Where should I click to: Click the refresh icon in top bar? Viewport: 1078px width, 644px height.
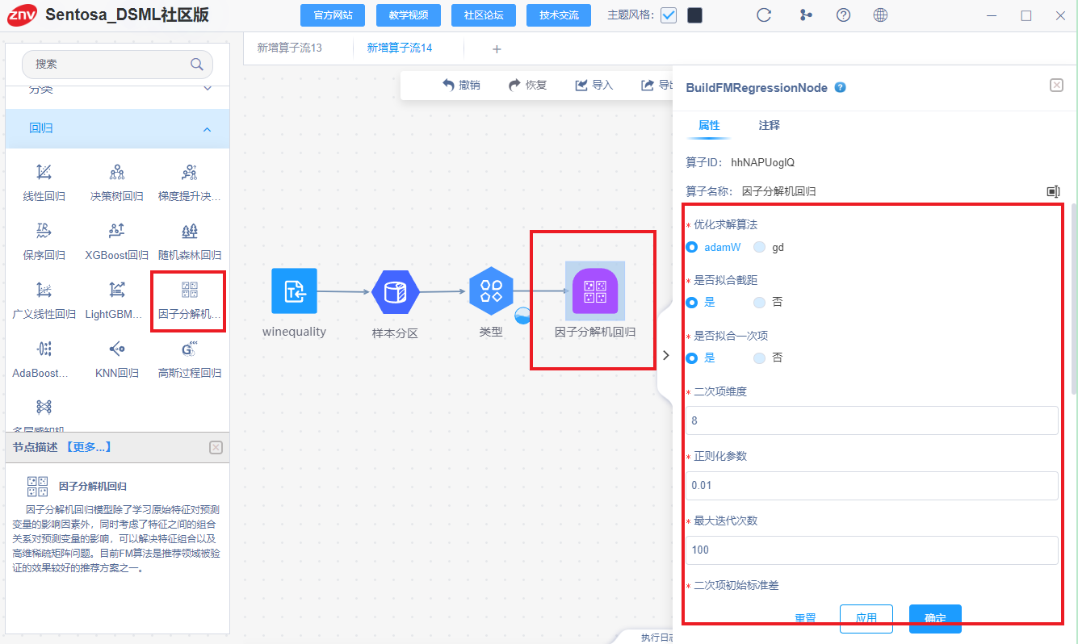[x=763, y=15]
